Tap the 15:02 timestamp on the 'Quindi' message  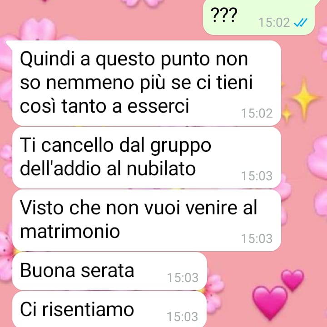point(257,113)
